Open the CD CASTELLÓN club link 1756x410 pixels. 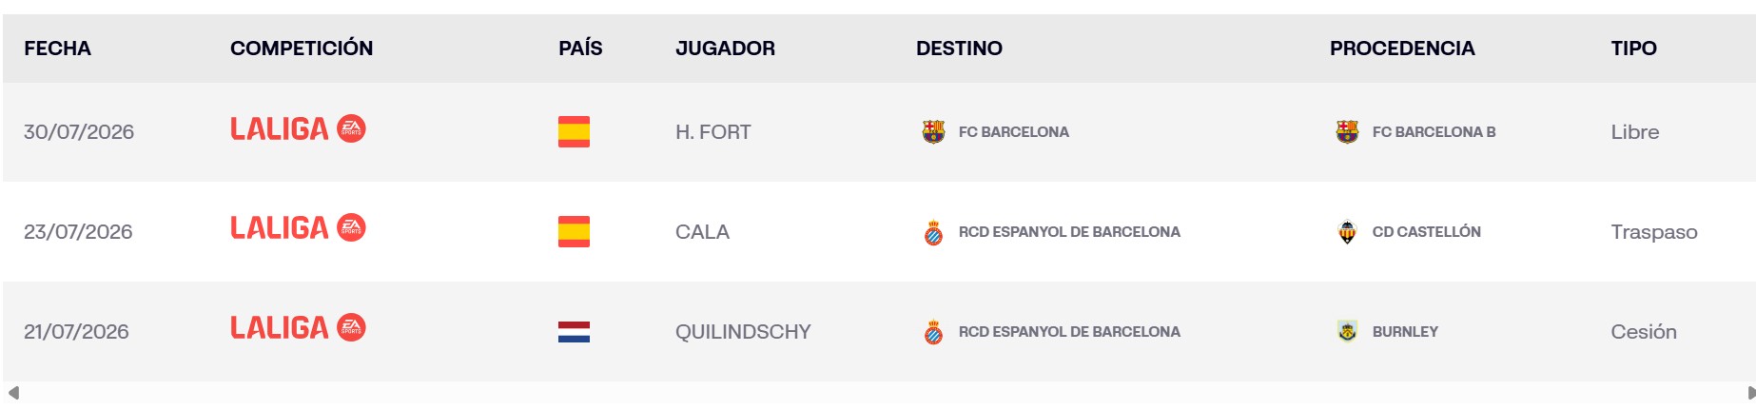tap(1426, 231)
